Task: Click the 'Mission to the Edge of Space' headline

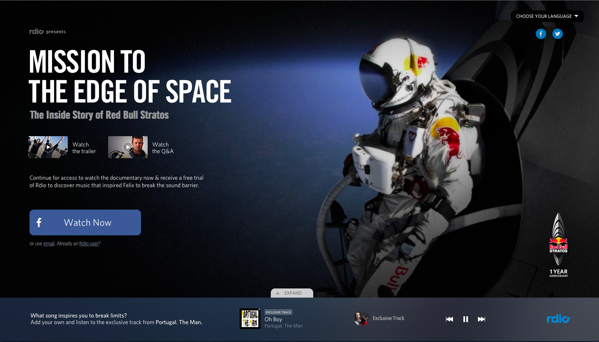Action: point(130,76)
